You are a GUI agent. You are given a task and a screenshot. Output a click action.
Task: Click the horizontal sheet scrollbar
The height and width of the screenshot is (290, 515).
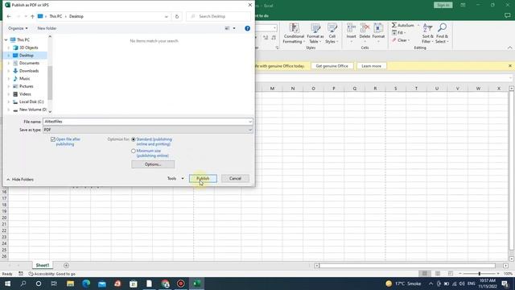407,265
